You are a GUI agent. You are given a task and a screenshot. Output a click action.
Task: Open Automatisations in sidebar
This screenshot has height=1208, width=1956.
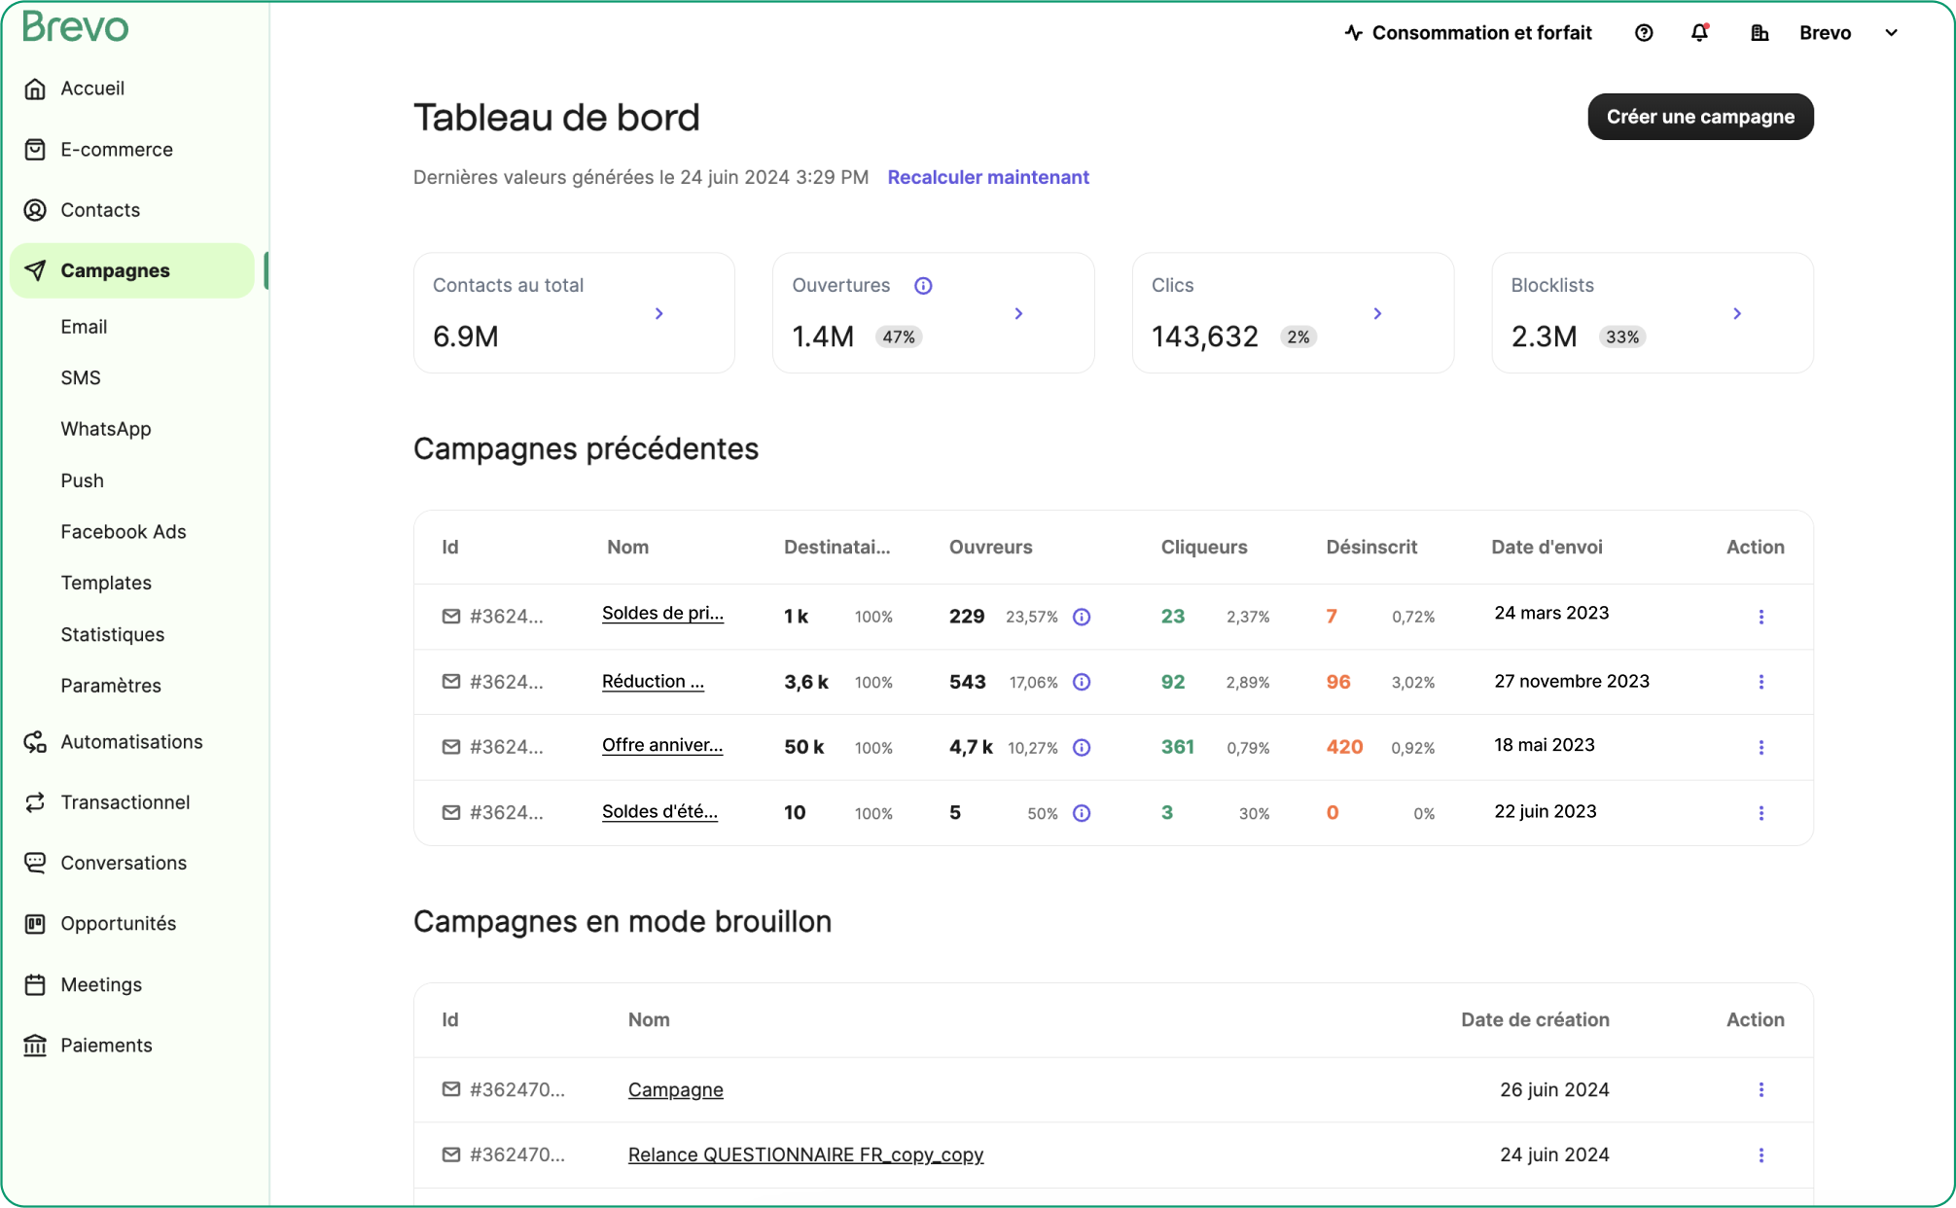131,742
